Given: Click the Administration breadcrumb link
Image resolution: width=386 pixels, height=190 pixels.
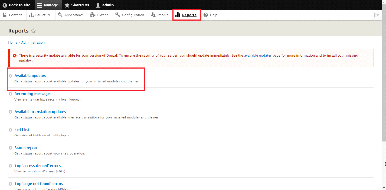Looking at the screenshot, I should (33, 42).
